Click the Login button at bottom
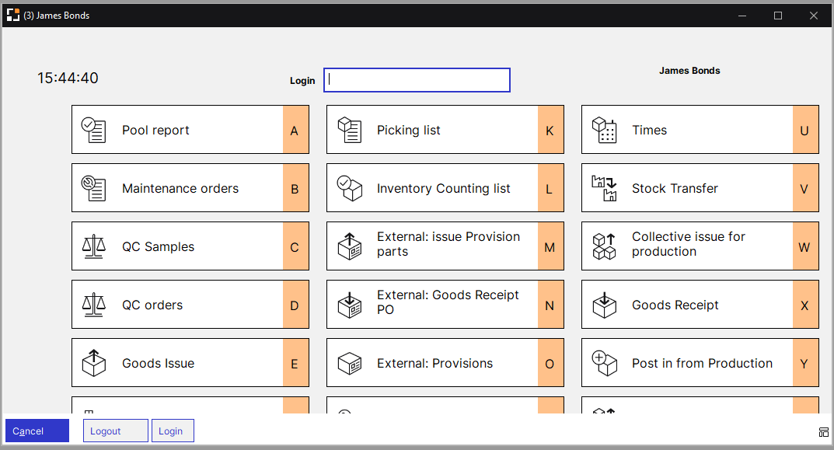Screen dimensions: 834x450 coord(172,431)
